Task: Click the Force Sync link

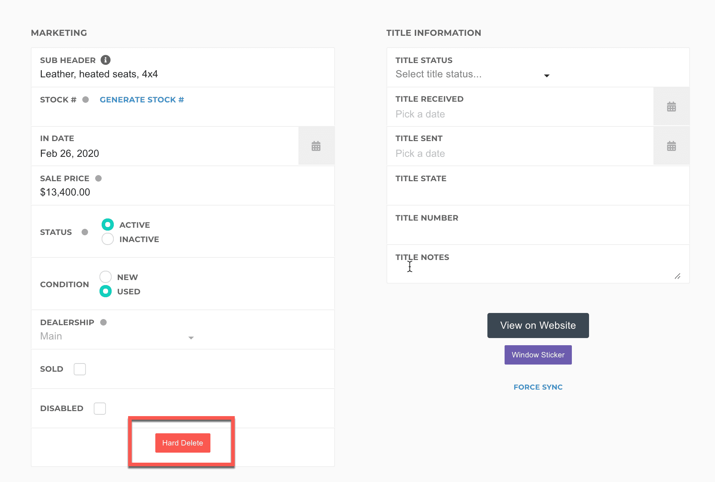Action: 538,387
